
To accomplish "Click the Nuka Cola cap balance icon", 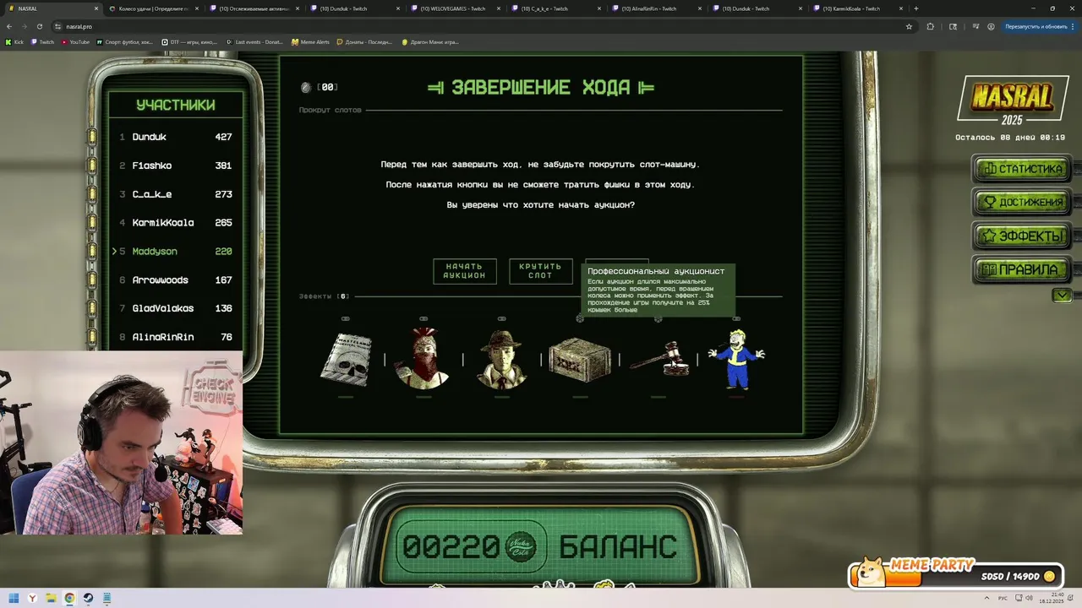I will (x=521, y=547).
